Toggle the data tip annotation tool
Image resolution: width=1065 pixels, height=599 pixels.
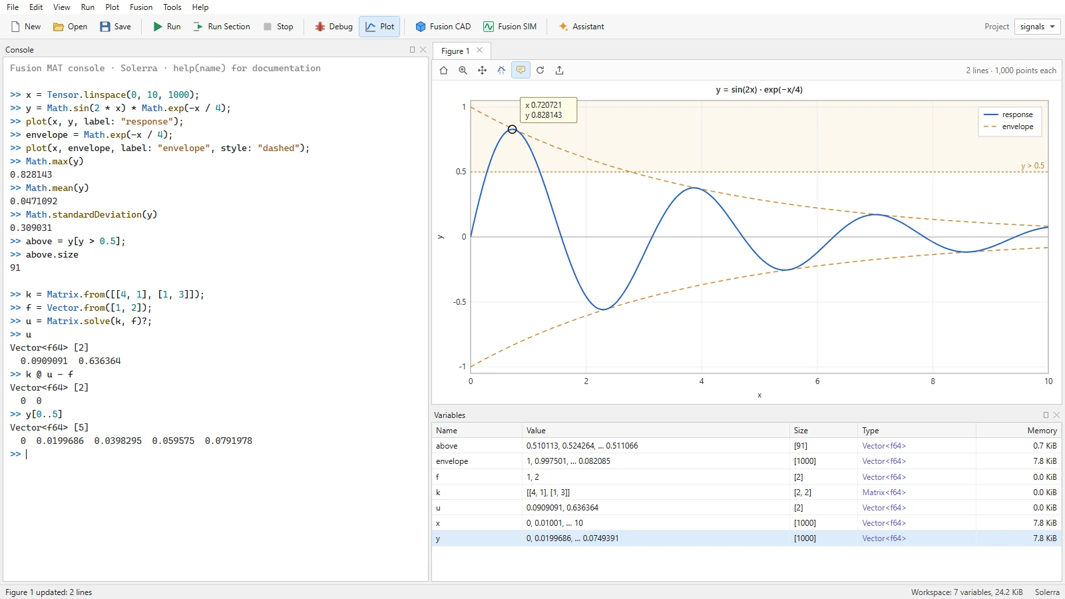point(521,70)
